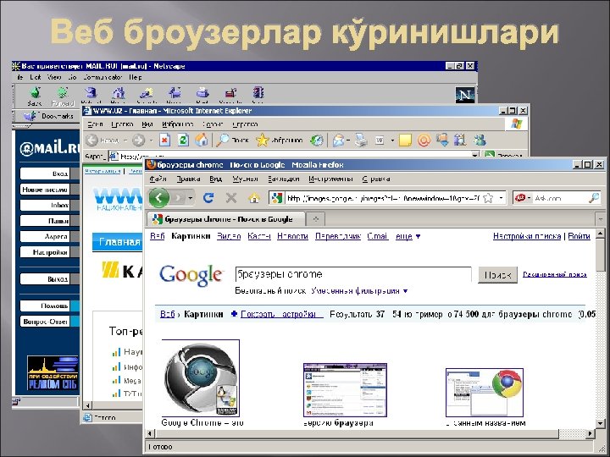Click magnifier in Firefox Ask.com search box
Viewport: 610px width, 457px height.
point(594,198)
